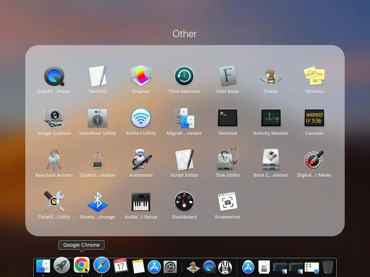Open the Stickies app

[x=314, y=76]
